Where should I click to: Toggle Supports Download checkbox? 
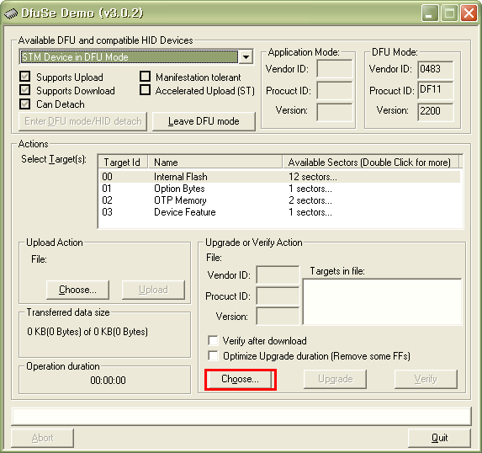pos(24,90)
